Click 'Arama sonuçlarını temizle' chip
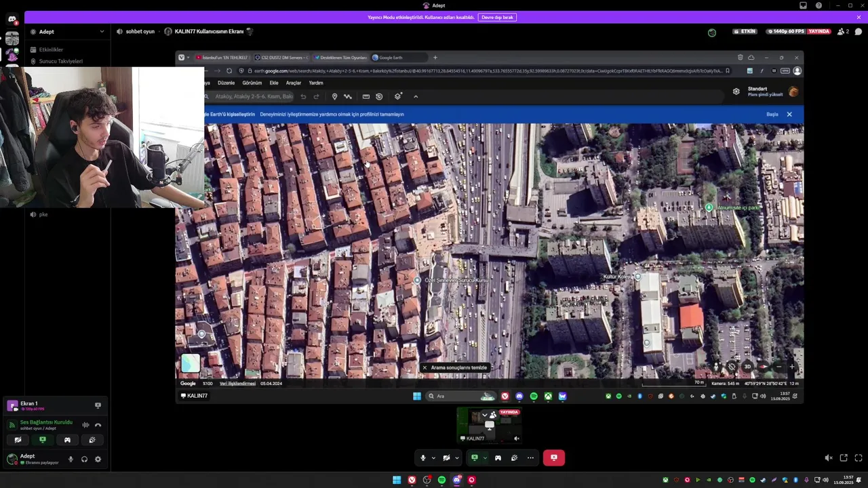Screen dimensions: 868x488 [455, 367]
